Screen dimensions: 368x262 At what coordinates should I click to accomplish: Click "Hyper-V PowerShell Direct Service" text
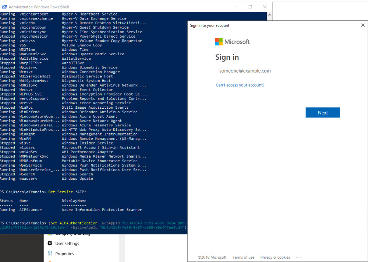pos(99,36)
